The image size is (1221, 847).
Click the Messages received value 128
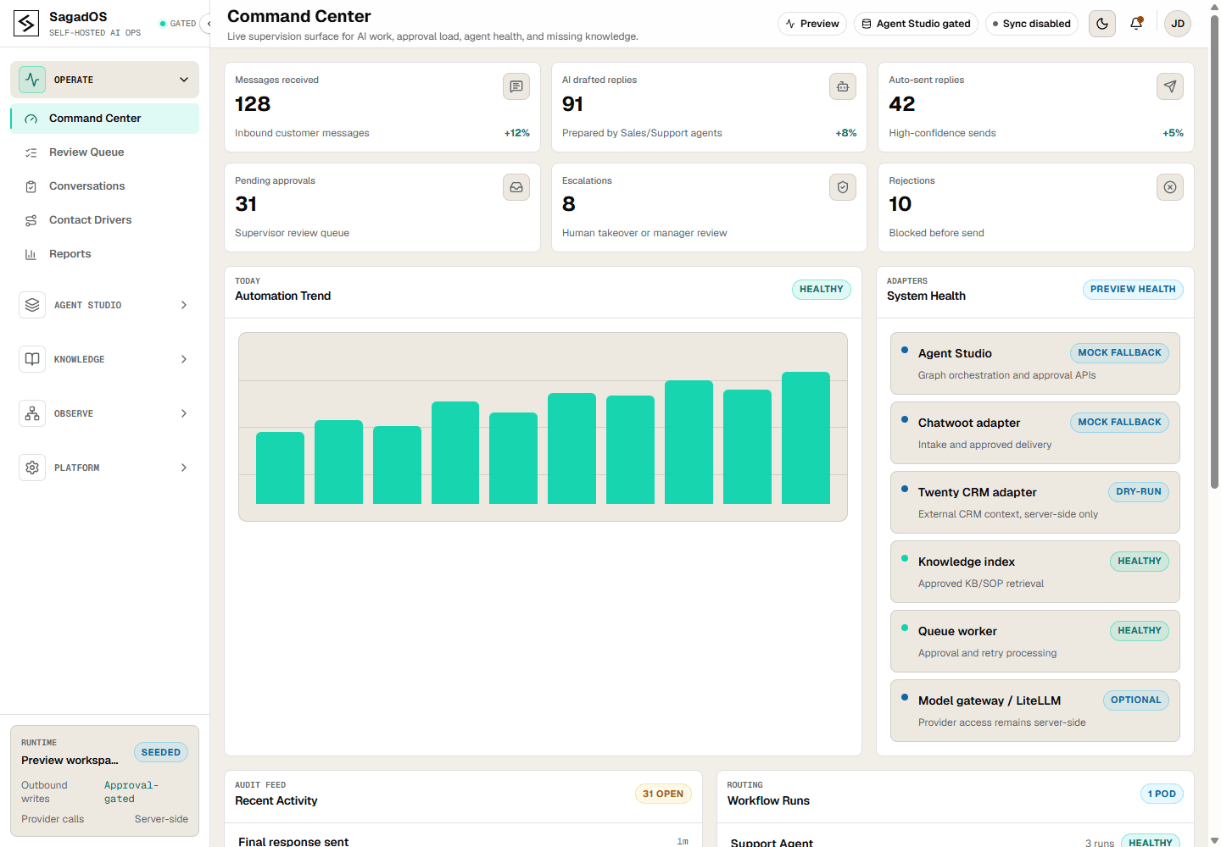click(x=253, y=104)
